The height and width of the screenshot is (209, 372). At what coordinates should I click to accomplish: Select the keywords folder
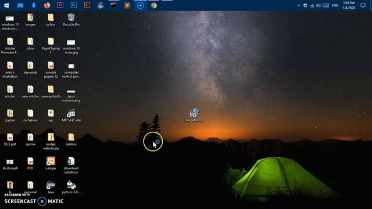(x=30, y=68)
